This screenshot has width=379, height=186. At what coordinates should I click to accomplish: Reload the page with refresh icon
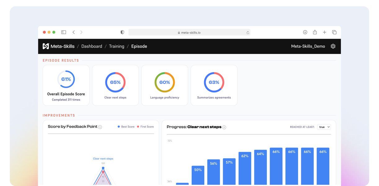click(x=248, y=33)
